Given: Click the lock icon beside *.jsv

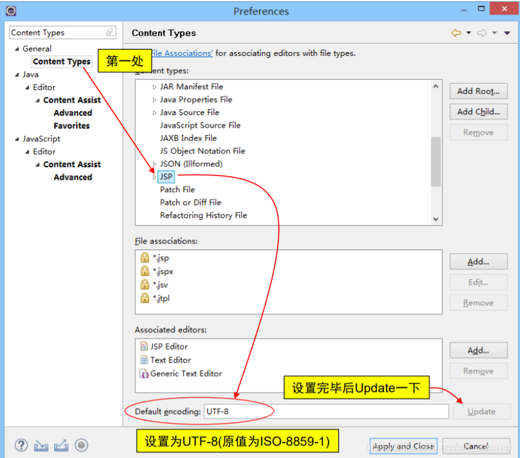Looking at the screenshot, I should tap(145, 284).
